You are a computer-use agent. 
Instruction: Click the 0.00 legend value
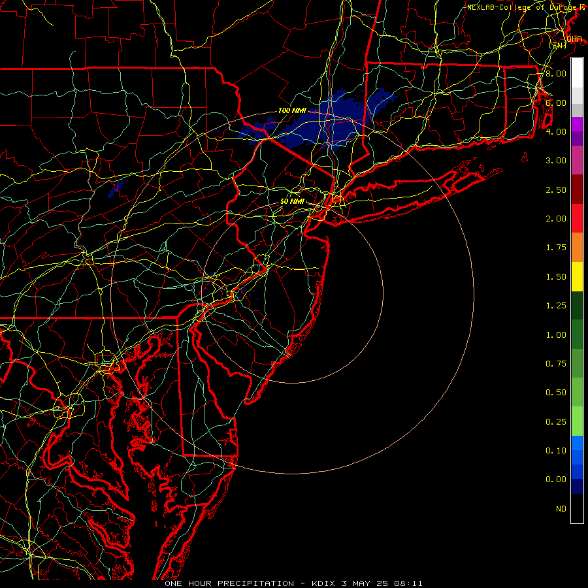(556, 480)
